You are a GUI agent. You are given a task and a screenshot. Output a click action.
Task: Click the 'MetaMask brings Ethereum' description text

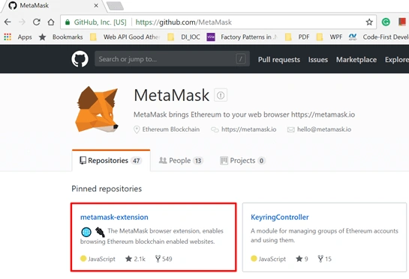coord(244,114)
